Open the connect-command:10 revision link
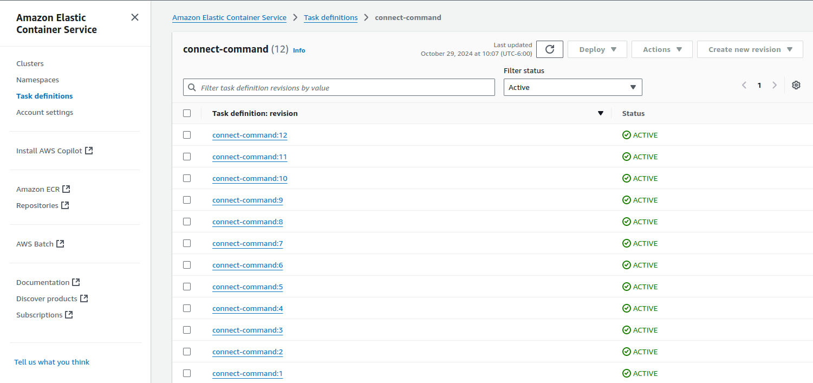The height and width of the screenshot is (383, 813). (250, 178)
